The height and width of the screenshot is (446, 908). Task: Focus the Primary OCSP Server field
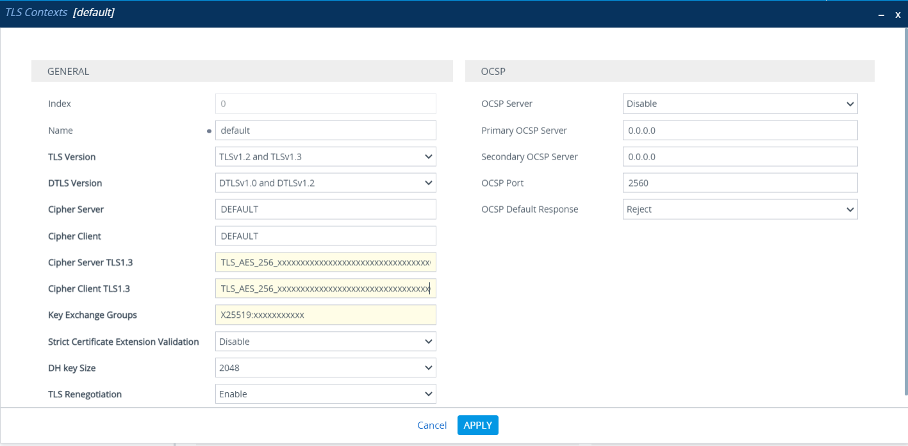point(739,130)
